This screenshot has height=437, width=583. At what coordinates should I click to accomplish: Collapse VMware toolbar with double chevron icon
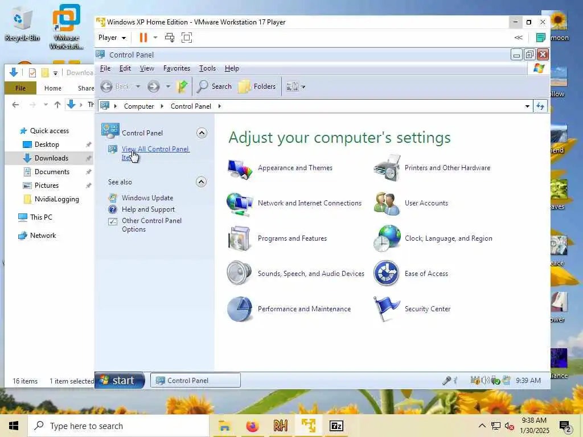click(x=518, y=38)
